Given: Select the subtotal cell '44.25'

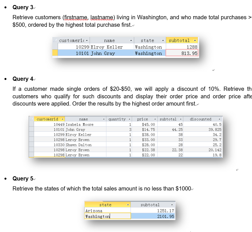Looking at the screenshot, I should click(170, 130).
